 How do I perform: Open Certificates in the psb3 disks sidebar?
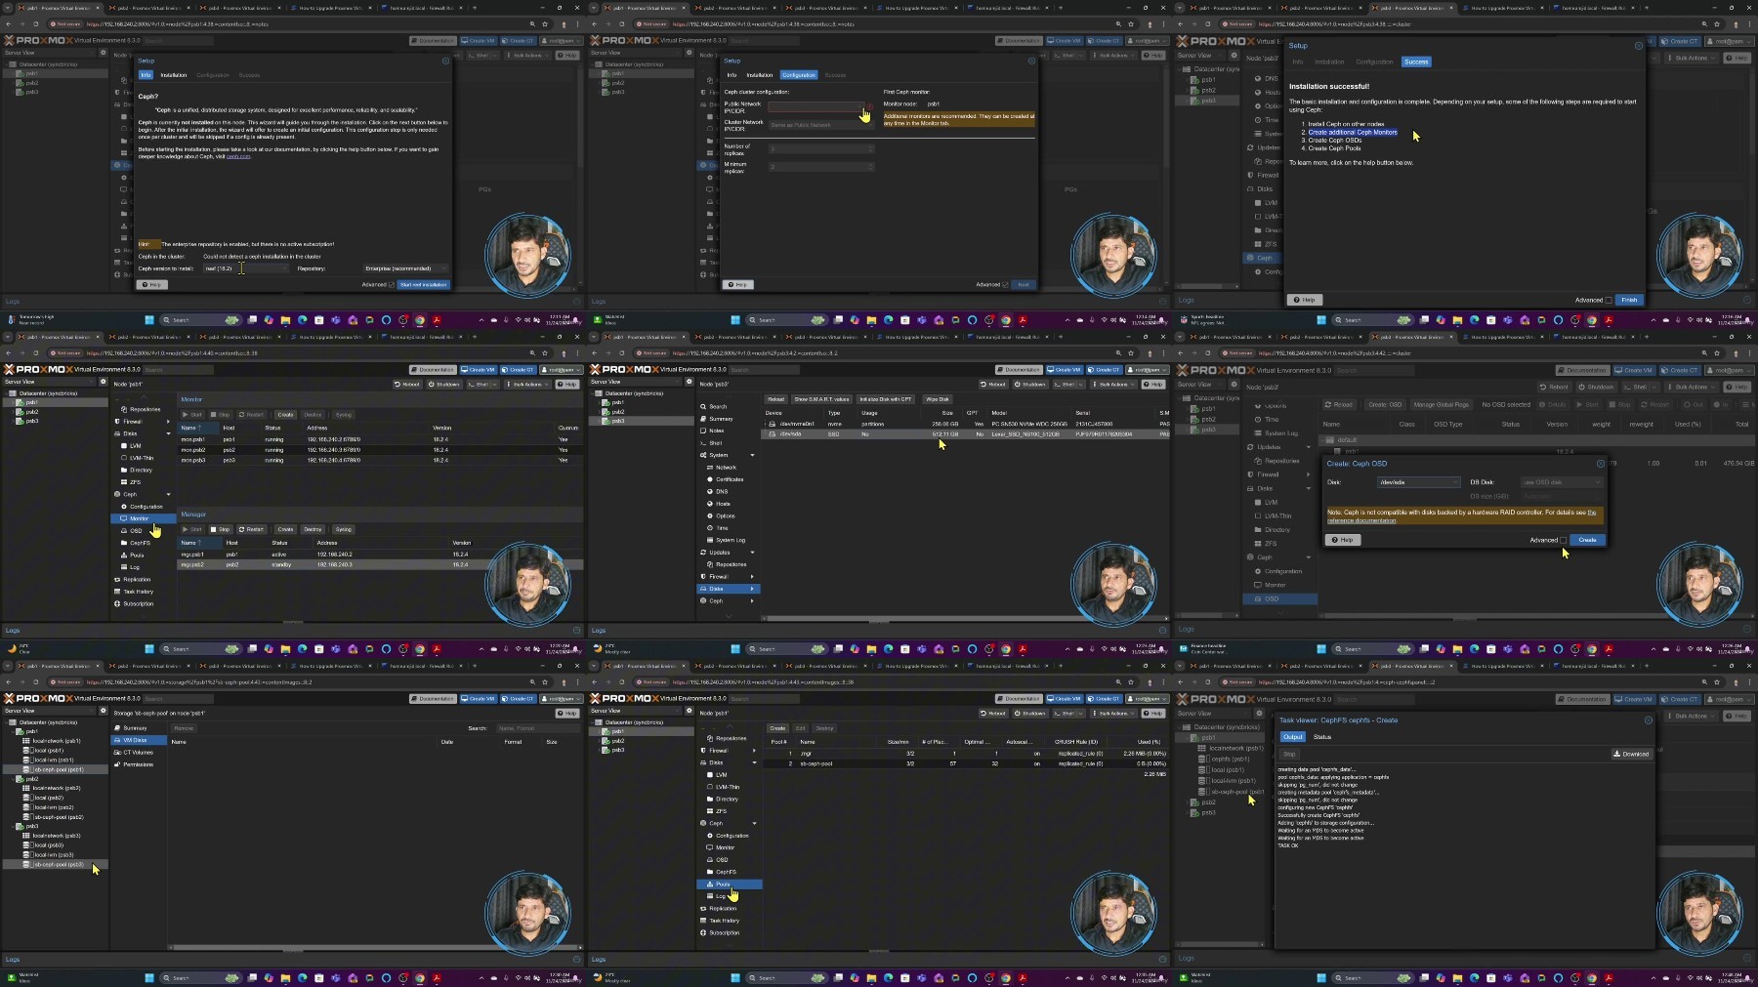729,479
